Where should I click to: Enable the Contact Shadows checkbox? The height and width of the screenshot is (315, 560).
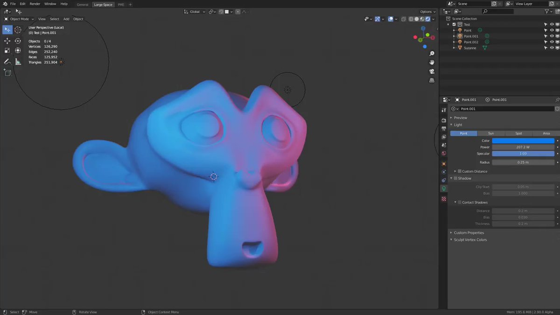pyautogui.click(x=460, y=203)
